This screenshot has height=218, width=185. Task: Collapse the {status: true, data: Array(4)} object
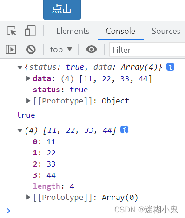[x=20, y=68]
